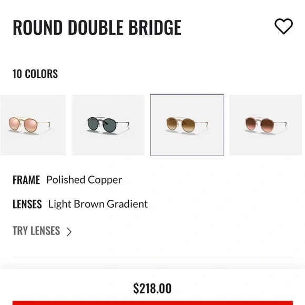Click the chevron arrow beside Try Lenses

(x=69, y=232)
